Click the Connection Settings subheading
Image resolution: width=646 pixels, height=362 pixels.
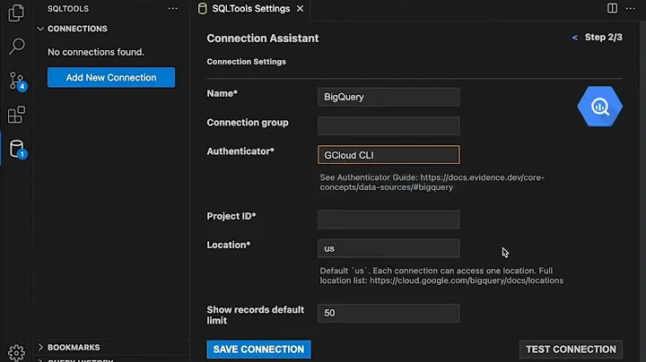[x=247, y=62]
